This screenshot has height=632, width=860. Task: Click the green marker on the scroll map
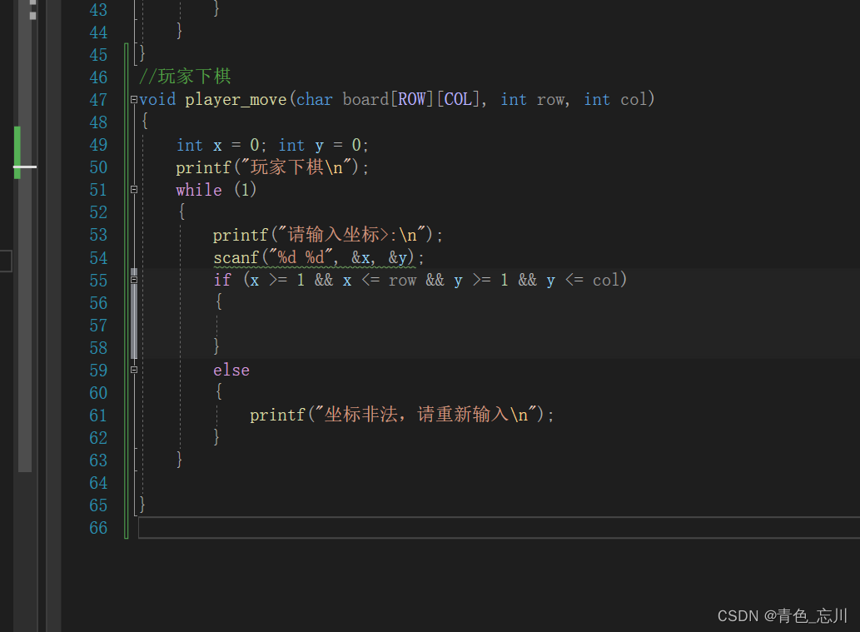(17, 152)
